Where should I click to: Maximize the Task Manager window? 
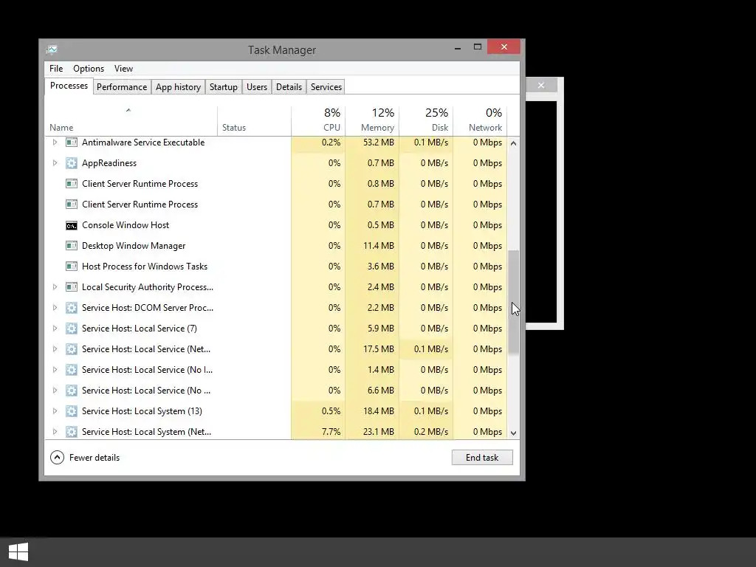(x=478, y=47)
